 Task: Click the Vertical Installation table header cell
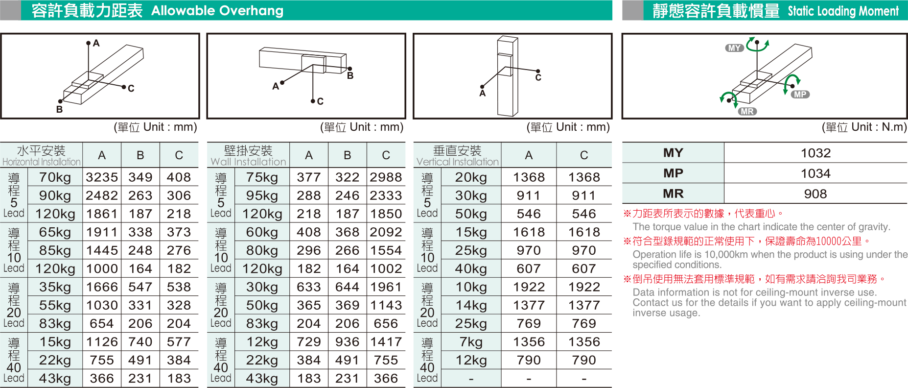pyautogui.click(x=457, y=155)
